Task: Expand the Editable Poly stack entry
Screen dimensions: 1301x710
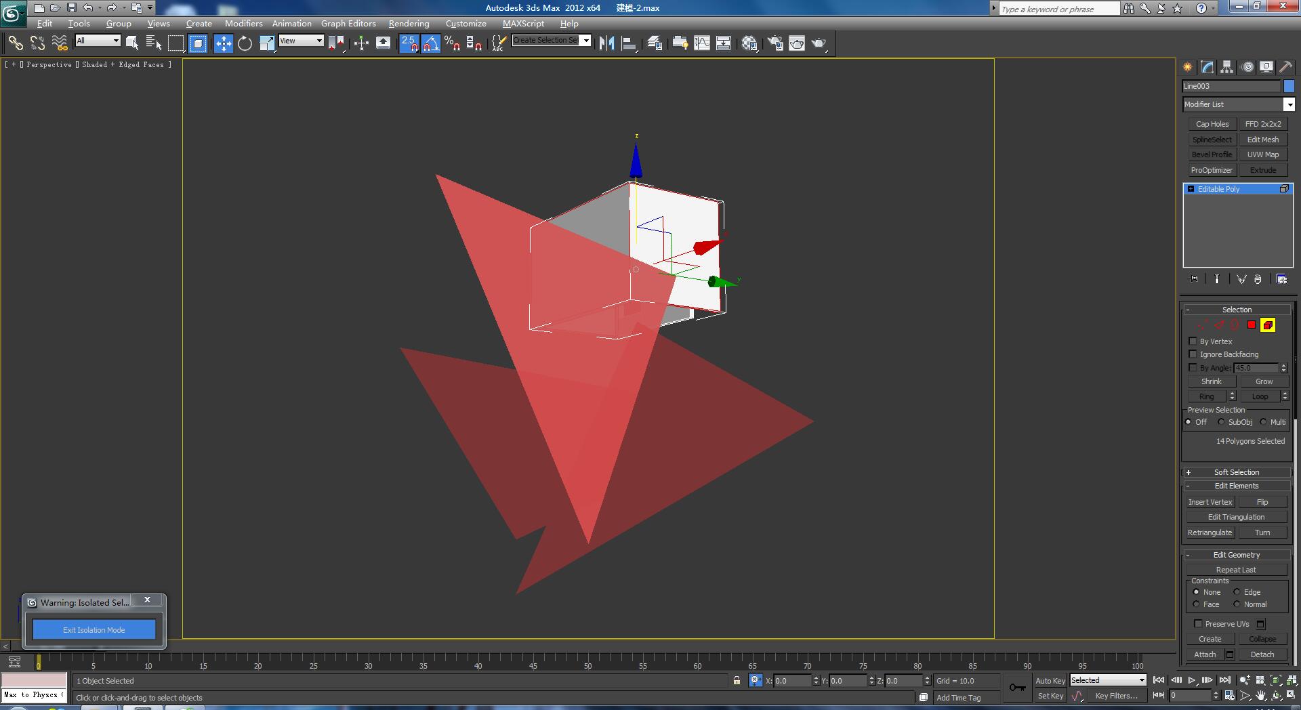Action: tap(1191, 189)
